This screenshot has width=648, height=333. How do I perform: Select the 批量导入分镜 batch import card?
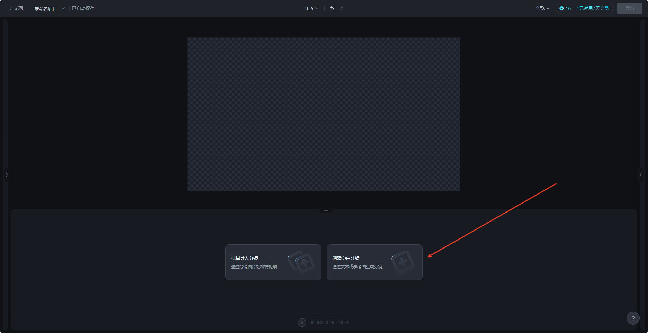(273, 262)
